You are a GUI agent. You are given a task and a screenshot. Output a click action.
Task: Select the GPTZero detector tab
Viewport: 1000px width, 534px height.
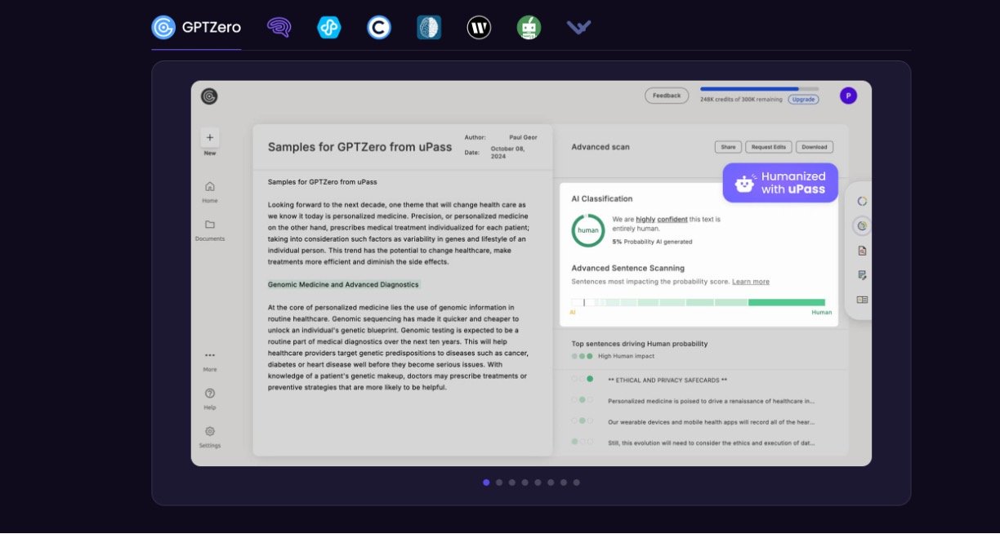tap(196, 28)
